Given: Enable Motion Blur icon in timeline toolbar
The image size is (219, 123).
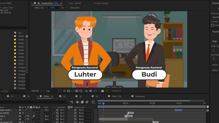Looking at the screenshot, I should [x=87, y=102].
